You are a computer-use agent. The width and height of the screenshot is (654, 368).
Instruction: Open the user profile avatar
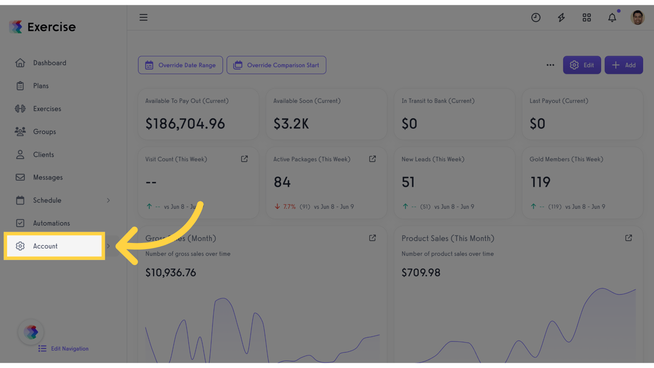tap(638, 18)
